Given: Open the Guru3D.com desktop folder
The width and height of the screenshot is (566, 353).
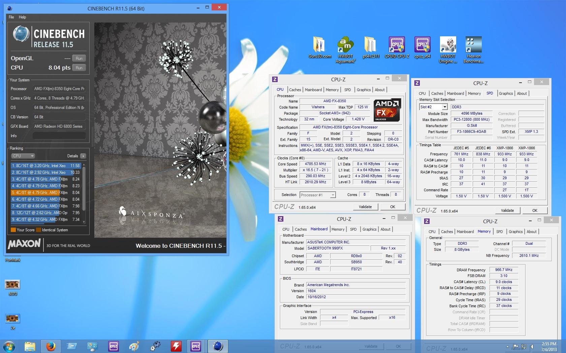Looking at the screenshot, I should click(x=319, y=47).
